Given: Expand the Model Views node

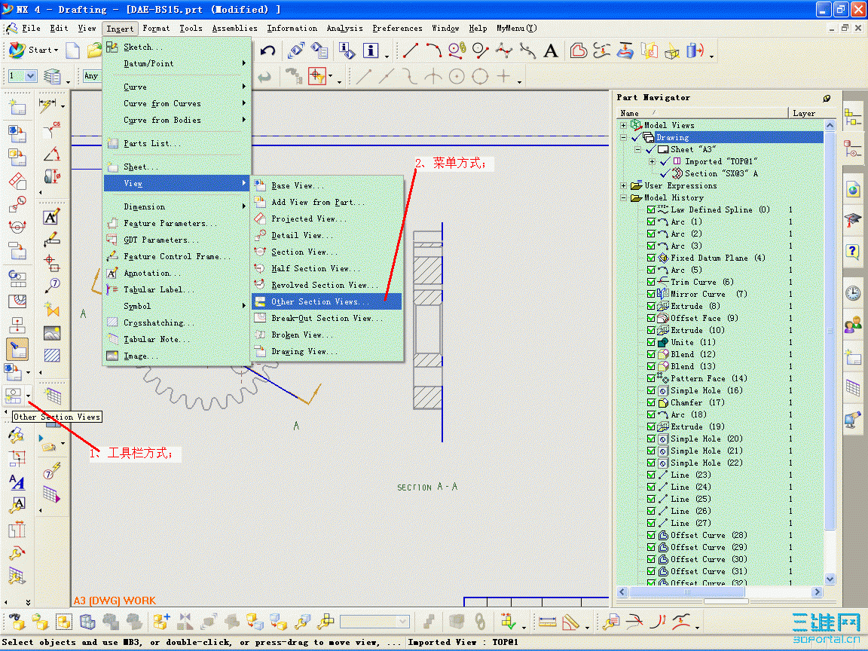Looking at the screenshot, I should tap(623, 126).
